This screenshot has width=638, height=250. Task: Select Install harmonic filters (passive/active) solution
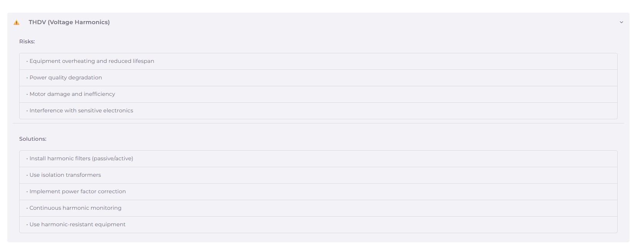[x=81, y=159]
